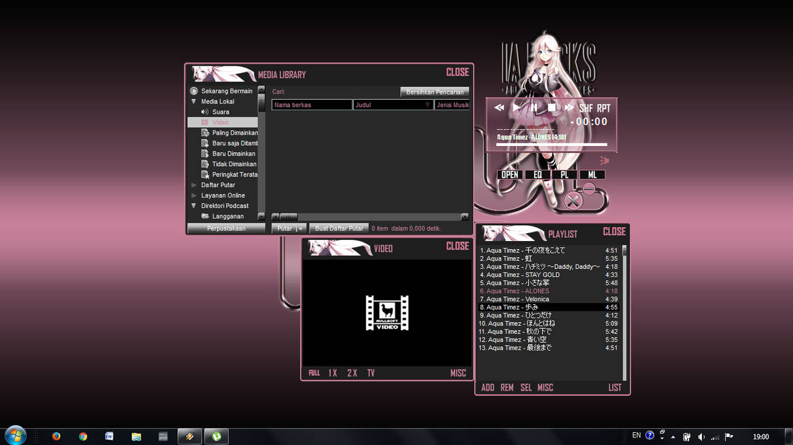Click the Putar button

pyautogui.click(x=284, y=228)
